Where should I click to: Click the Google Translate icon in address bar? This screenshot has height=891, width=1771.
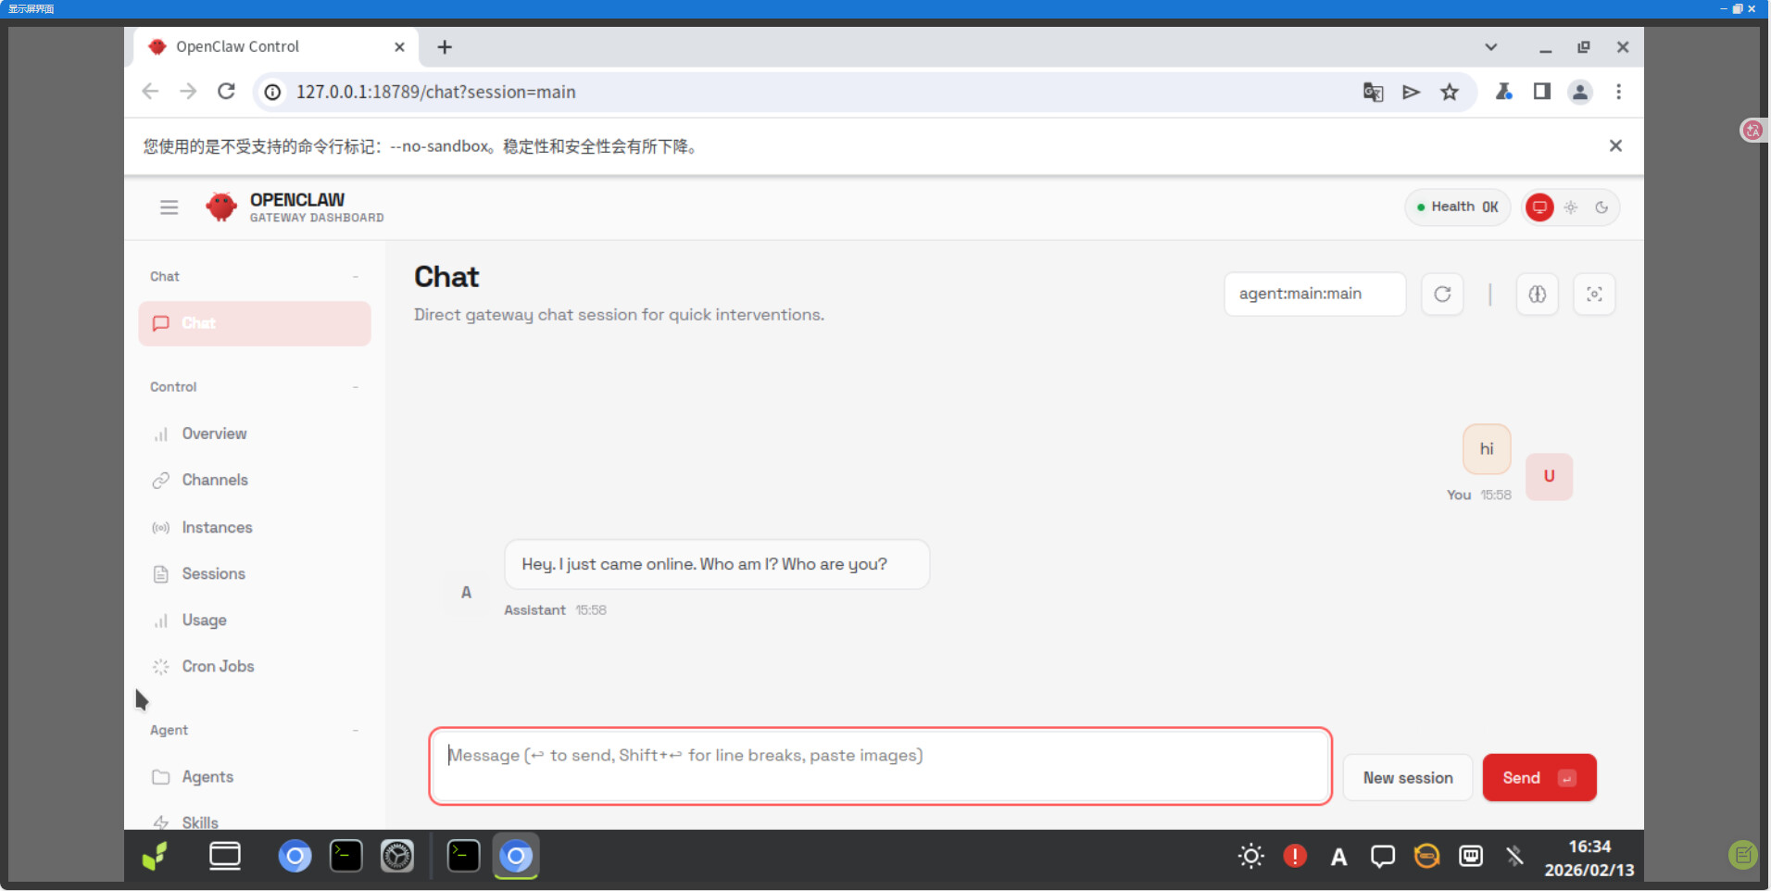[x=1373, y=92]
